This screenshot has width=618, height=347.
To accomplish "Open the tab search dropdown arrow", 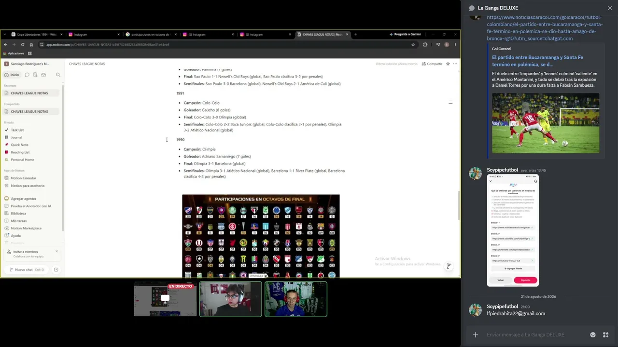I will (5, 34).
